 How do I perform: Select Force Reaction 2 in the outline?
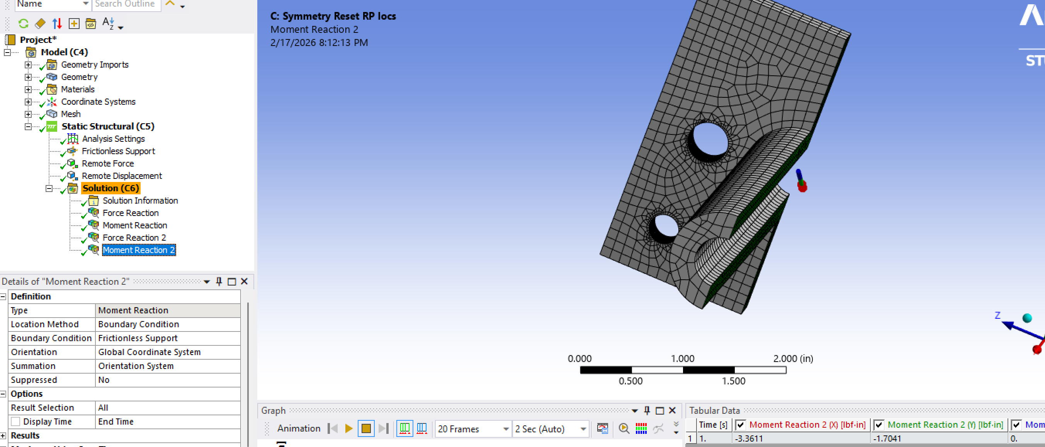click(x=134, y=238)
